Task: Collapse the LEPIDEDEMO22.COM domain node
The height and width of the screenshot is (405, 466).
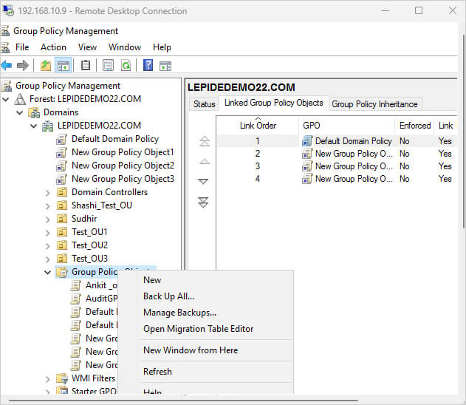Action: (33, 126)
